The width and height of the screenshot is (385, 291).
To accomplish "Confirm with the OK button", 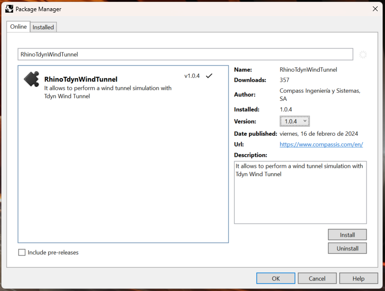I will [276, 278].
